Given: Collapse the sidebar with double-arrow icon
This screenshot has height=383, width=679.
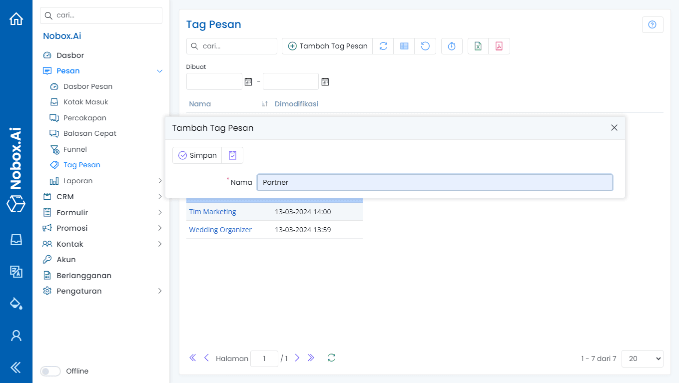Looking at the screenshot, I should click(16, 368).
